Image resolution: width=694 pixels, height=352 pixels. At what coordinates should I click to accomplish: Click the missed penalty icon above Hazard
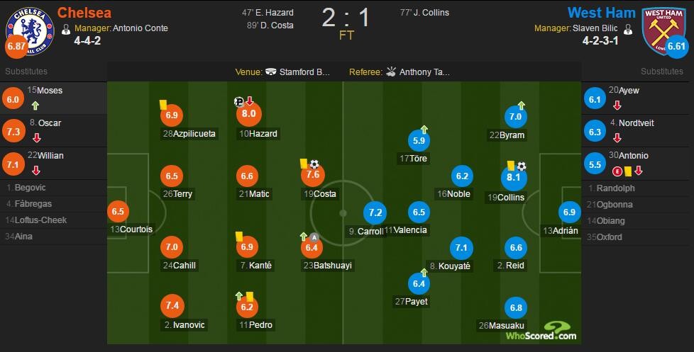point(239,102)
